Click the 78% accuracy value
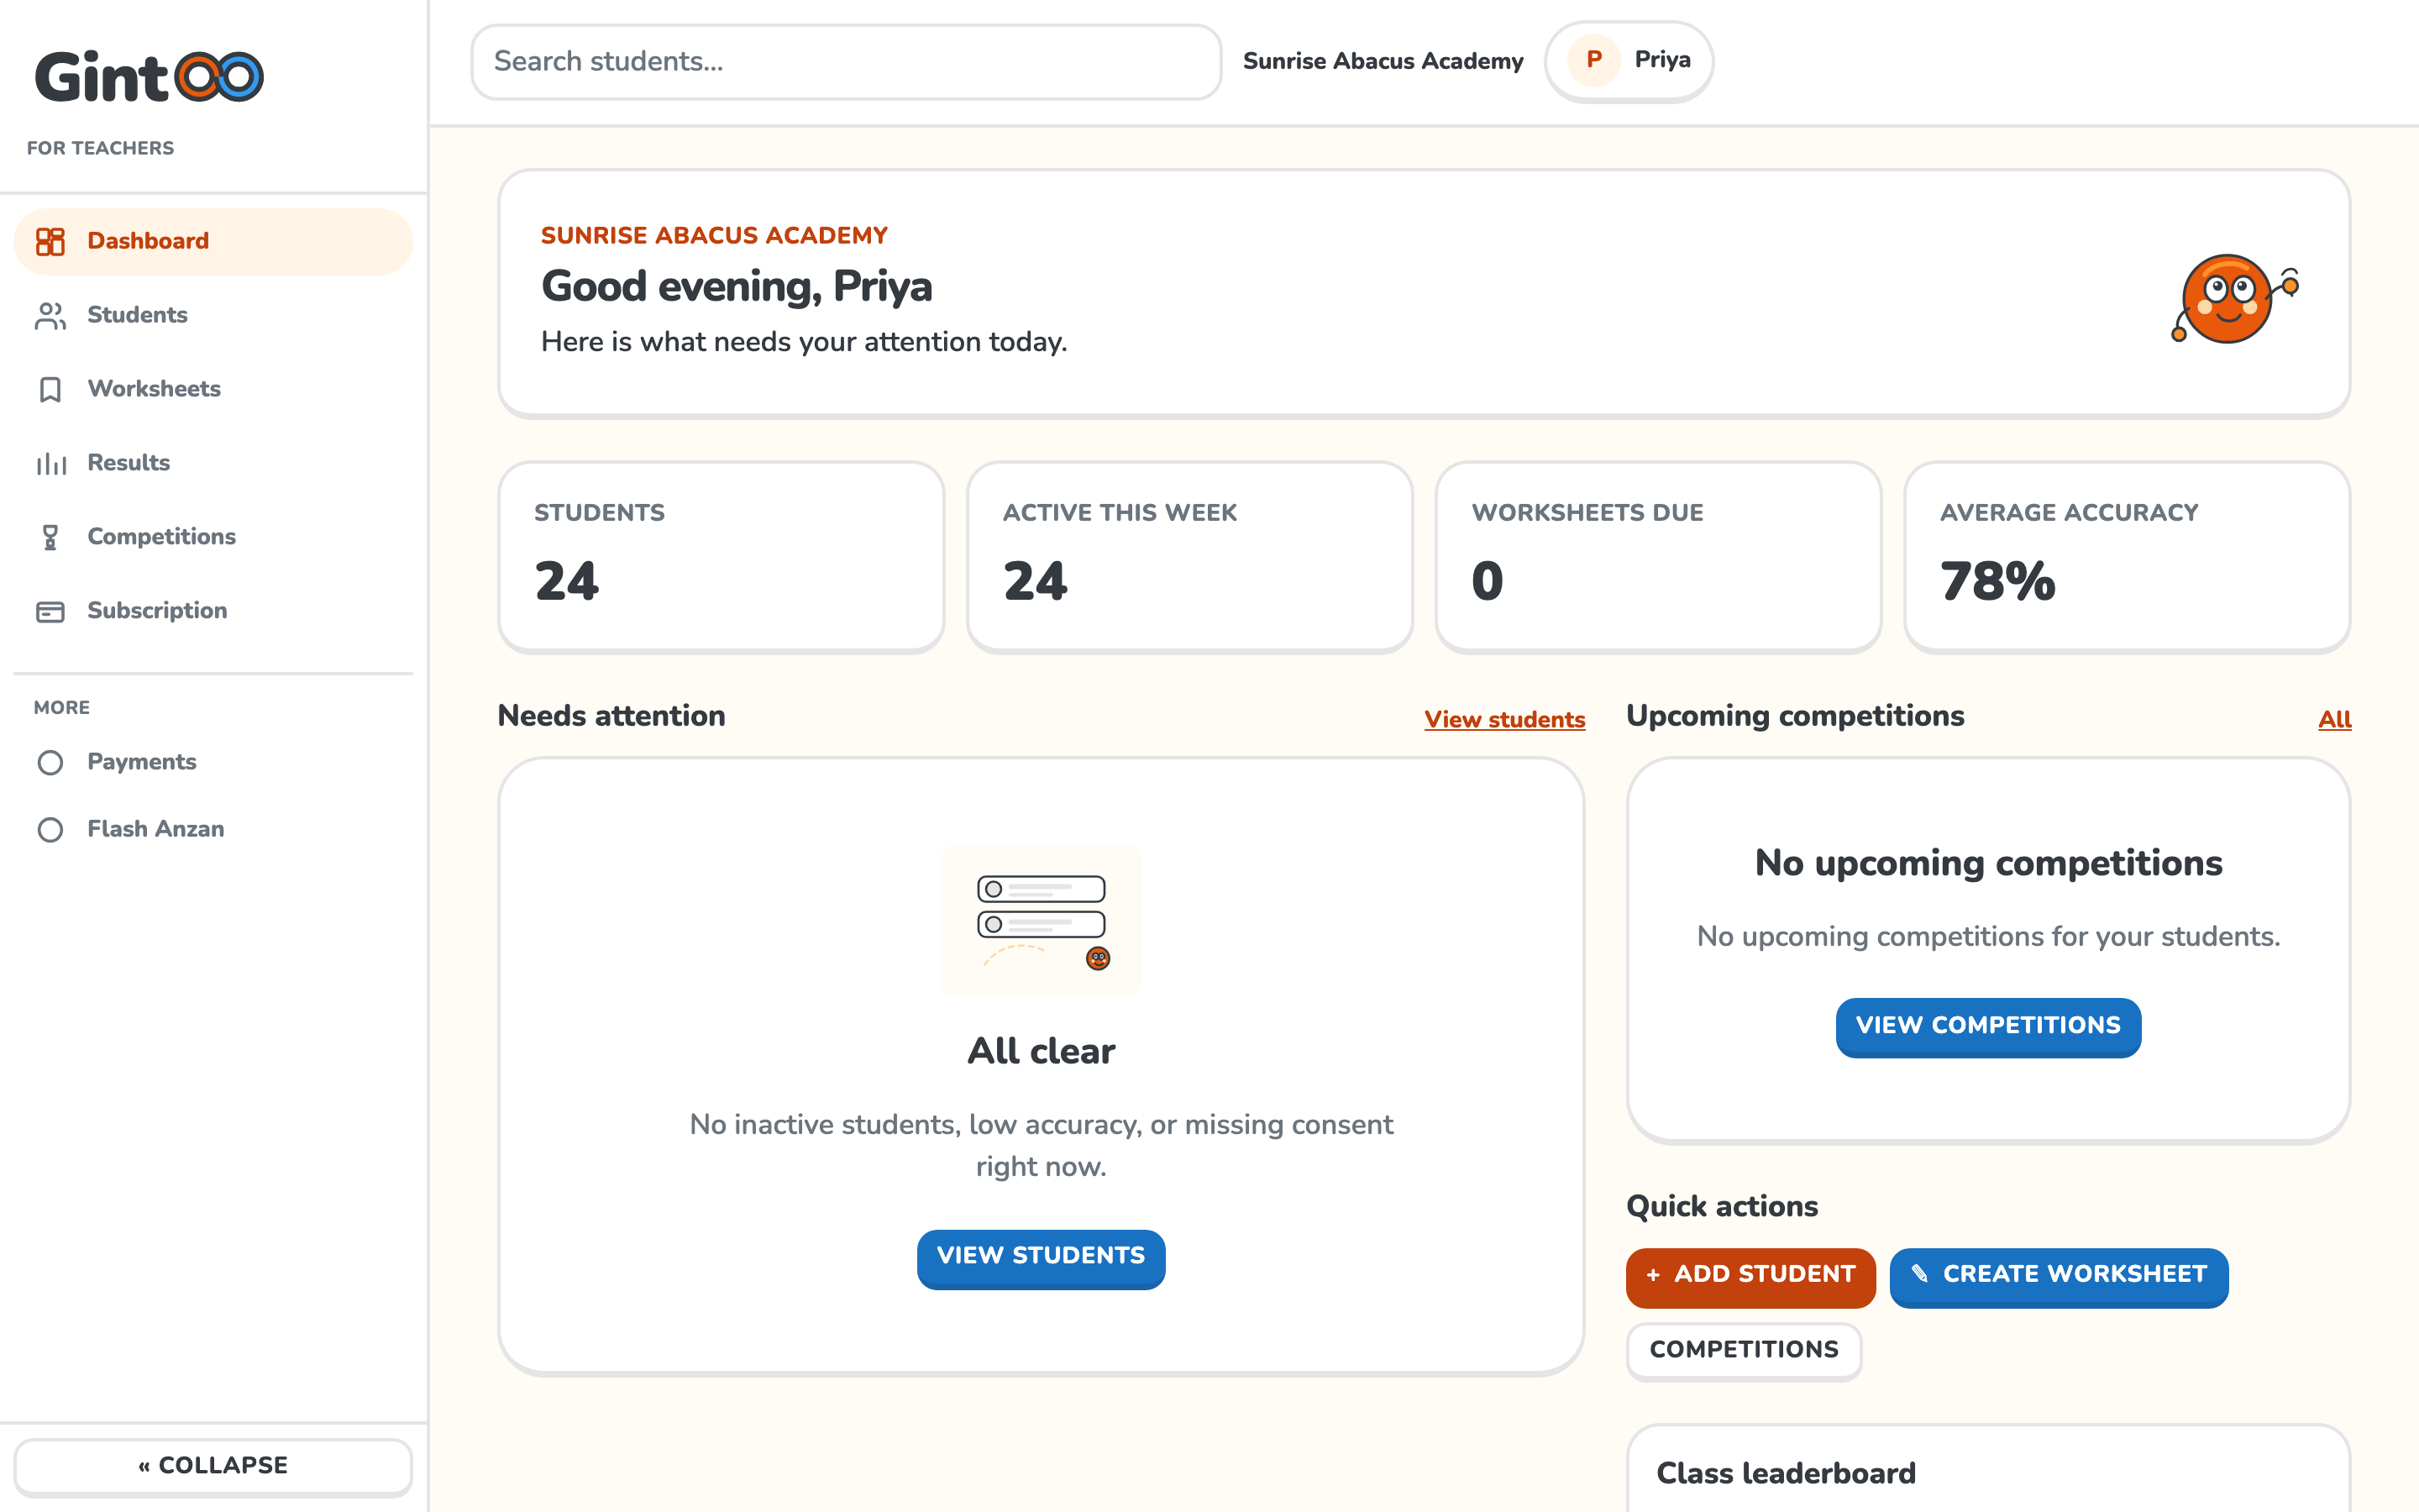The width and height of the screenshot is (2419, 1512). coord(1997,581)
